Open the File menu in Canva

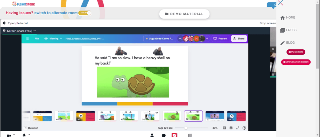point(37,39)
